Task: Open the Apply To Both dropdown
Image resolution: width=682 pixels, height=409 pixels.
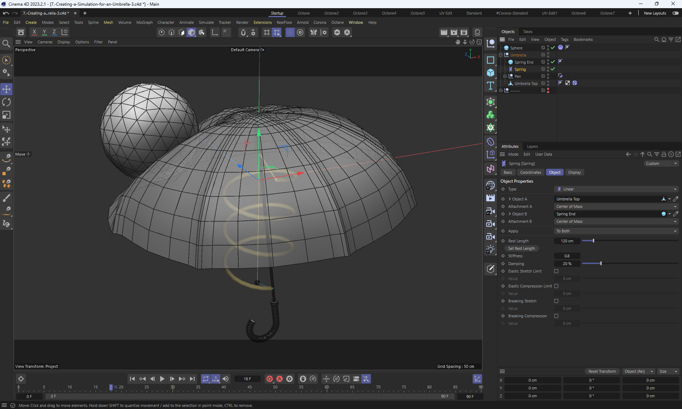Action: tap(616, 231)
